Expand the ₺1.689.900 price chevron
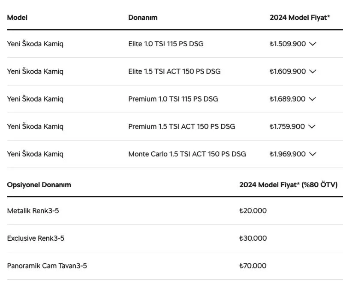 (x=313, y=99)
